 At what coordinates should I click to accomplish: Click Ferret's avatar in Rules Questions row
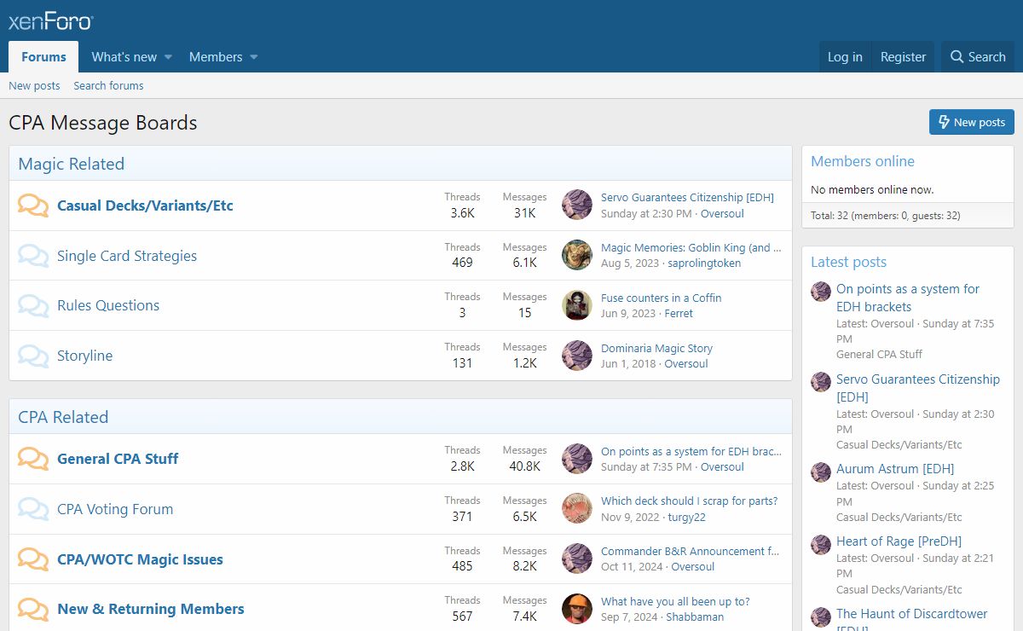(577, 305)
